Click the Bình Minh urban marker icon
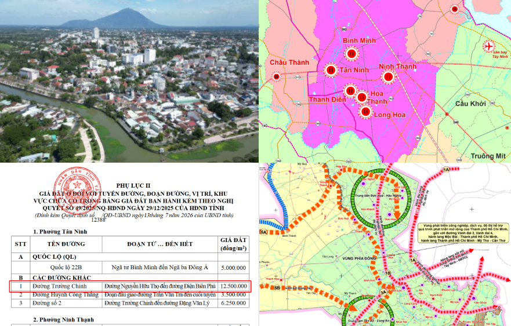The height and width of the screenshot is (326, 511). (351, 54)
